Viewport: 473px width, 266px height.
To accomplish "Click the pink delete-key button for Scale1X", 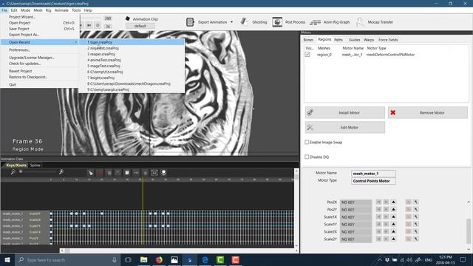I will [x=409, y=216].
